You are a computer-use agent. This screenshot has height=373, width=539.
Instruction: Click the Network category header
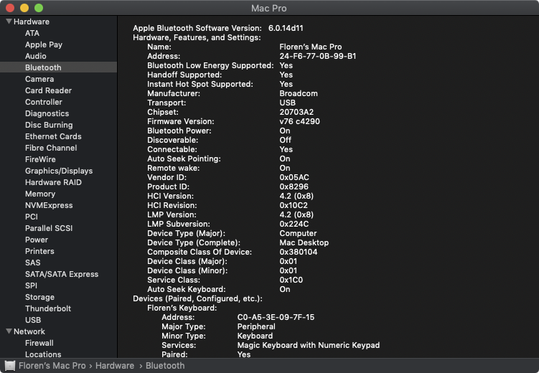click(29, 331)
